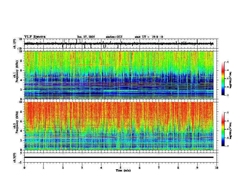Click time axis tick label "6"
Viewport: 244px width, 188px height.
(140, 168)
